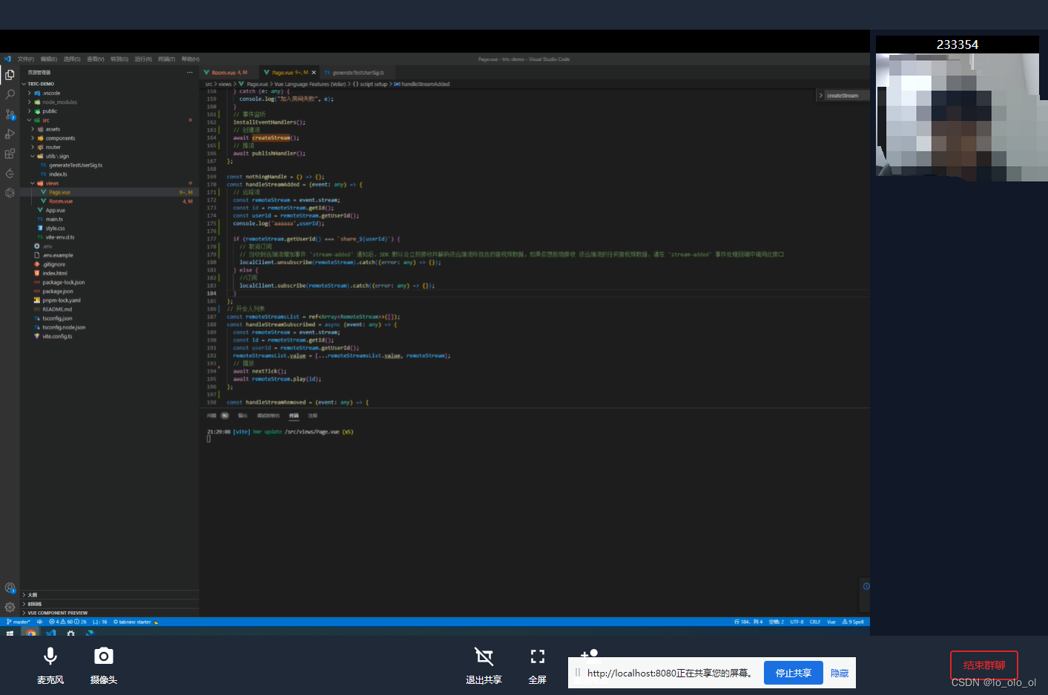Open Extensions icon in activity bar
The height and width of the screenshot is (695, 1048).
coord(10,154)
